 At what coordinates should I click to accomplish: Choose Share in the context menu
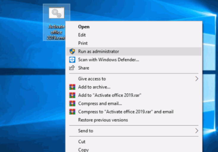pyautogui.click(x=134, y=68)
